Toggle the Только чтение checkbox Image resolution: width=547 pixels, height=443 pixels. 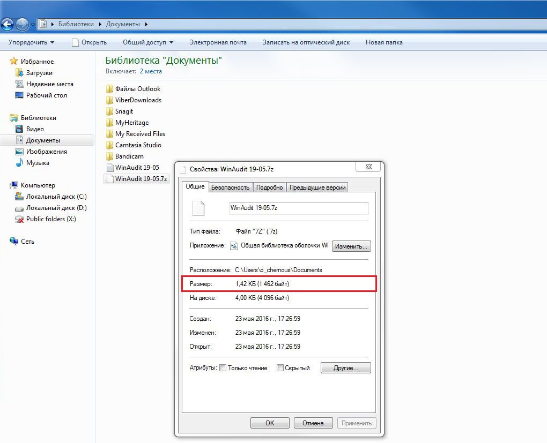[223, 367]
